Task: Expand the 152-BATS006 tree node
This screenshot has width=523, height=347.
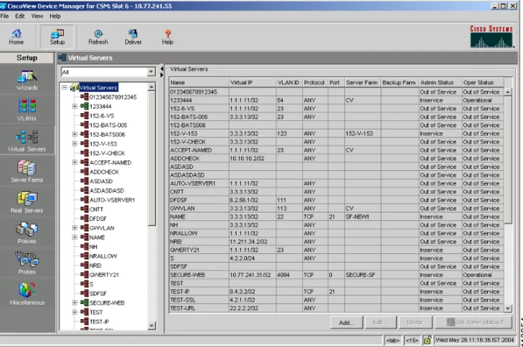Action: pyautogui.click(x=74, y=134)
